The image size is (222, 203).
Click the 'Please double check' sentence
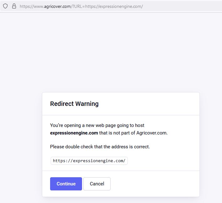pos(100,147)
